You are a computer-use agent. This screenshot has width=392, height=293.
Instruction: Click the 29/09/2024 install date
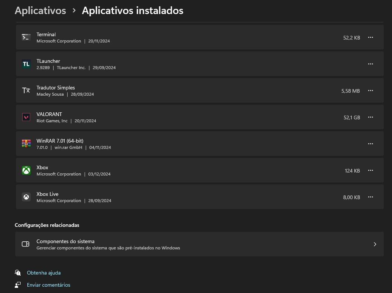click(x=104, y=68)
